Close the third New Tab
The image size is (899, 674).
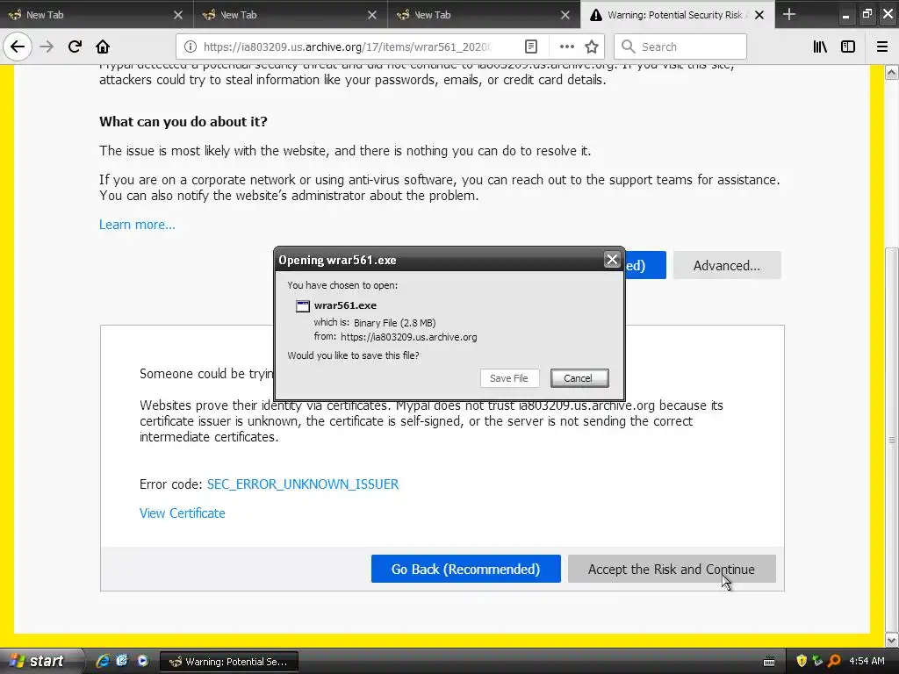(x=565, y=15)
